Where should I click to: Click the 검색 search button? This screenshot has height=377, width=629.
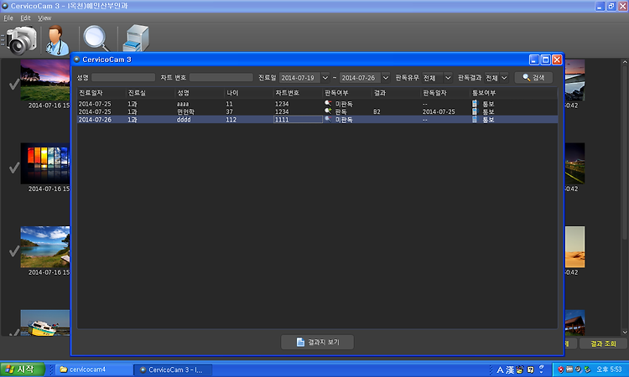(533, 78)
